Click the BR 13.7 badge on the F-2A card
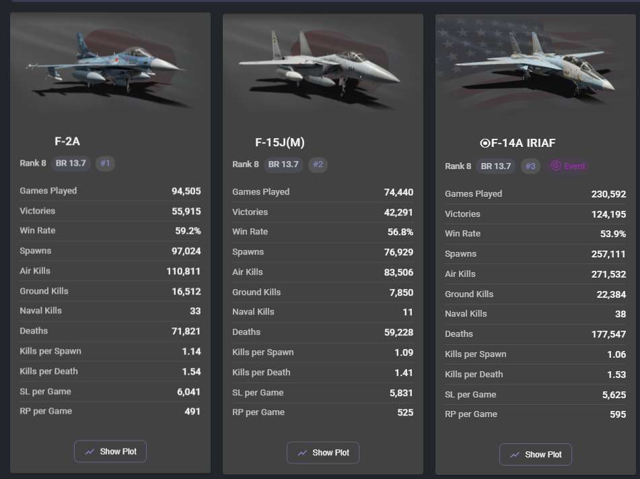Screen dimensions: 640x479 (71, 164)
